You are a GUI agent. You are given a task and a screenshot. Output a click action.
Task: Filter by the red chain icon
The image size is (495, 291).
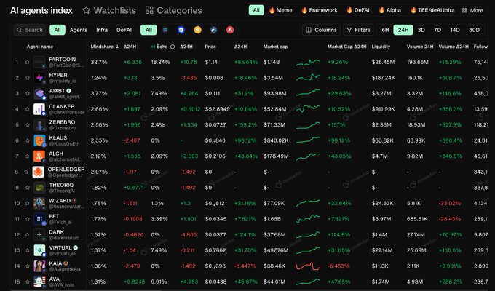pos(229,30)
